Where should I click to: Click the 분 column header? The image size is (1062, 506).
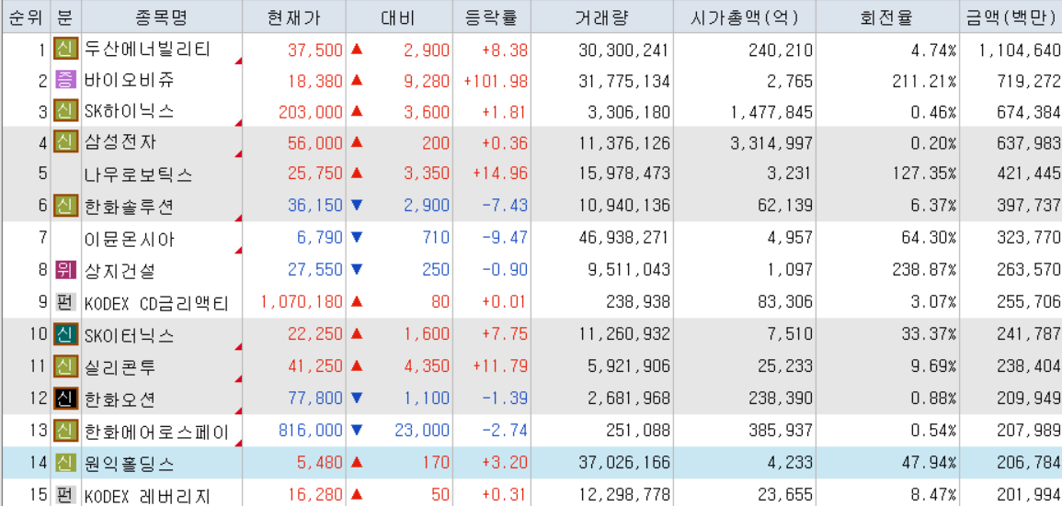(65, 17)
